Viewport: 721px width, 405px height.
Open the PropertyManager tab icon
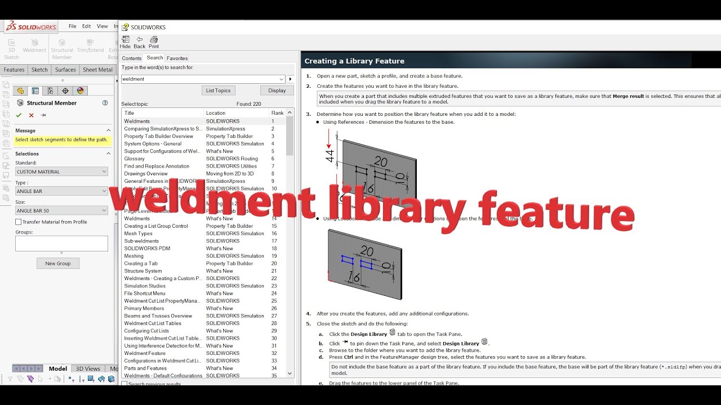click(x=35, y=91)
